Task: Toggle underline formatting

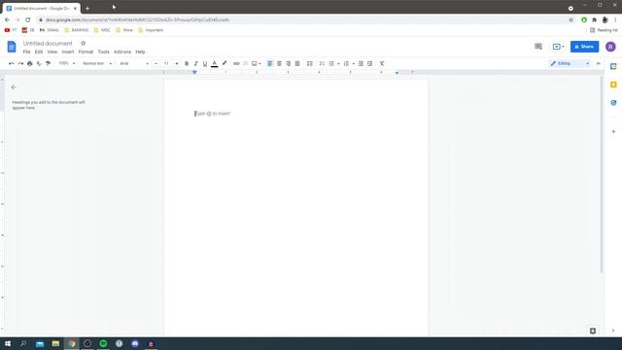Action: (x=205, y=63)
